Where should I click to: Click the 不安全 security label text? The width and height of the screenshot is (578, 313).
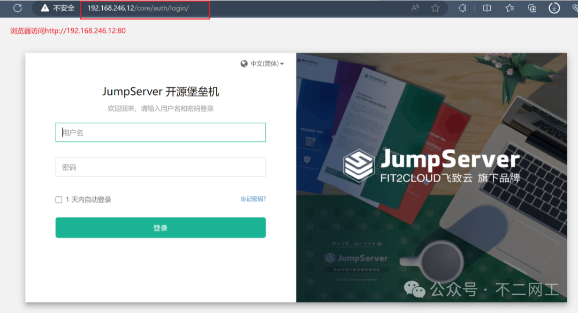[x=64, y=8]
